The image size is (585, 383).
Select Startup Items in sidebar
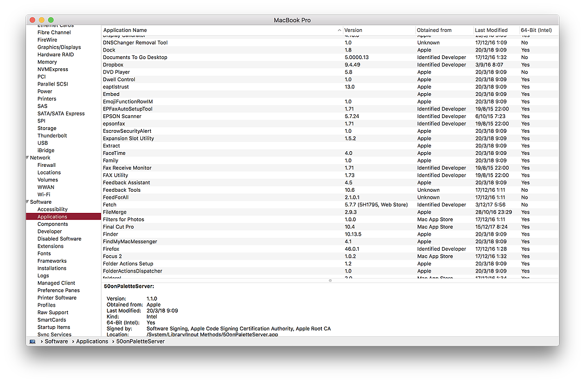54,327
